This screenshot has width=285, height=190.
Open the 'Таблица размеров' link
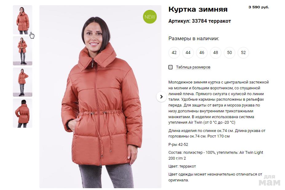pyautogui.click(x=193, y=67)
